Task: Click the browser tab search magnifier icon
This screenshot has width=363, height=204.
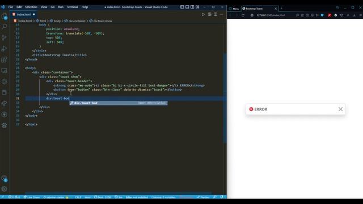Action: 337,7
